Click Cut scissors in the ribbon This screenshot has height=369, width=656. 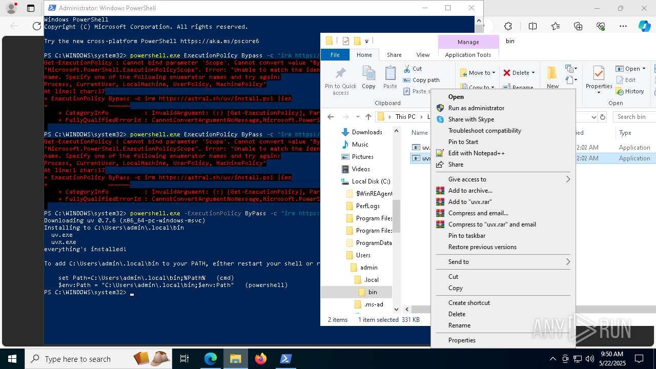[413, 69]
